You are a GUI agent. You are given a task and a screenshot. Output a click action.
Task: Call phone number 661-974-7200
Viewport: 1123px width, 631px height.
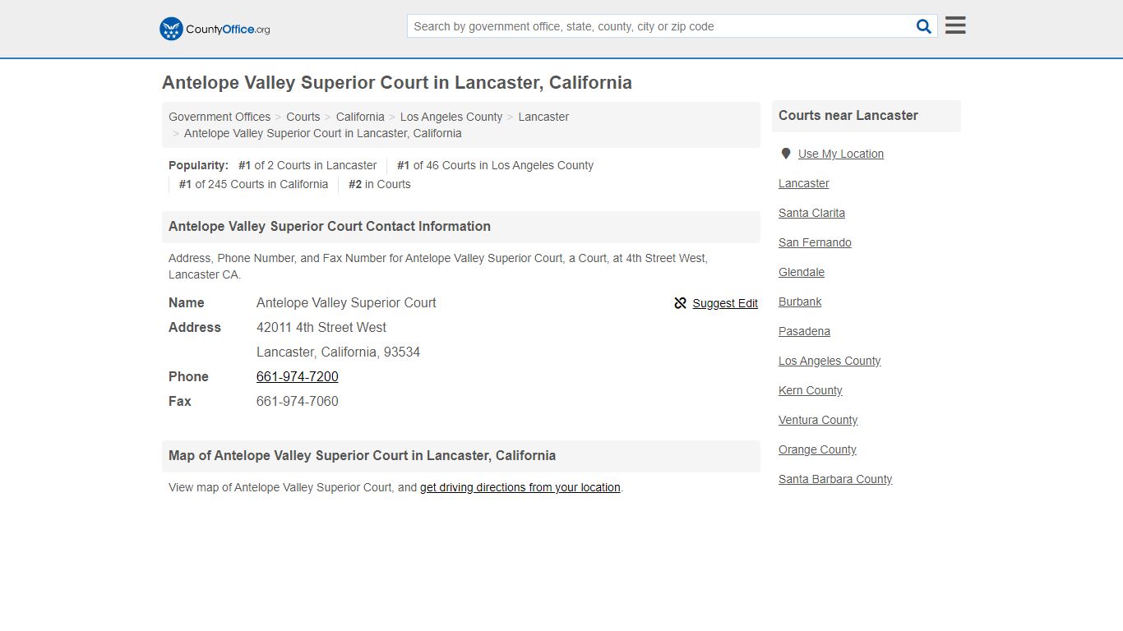298,376
